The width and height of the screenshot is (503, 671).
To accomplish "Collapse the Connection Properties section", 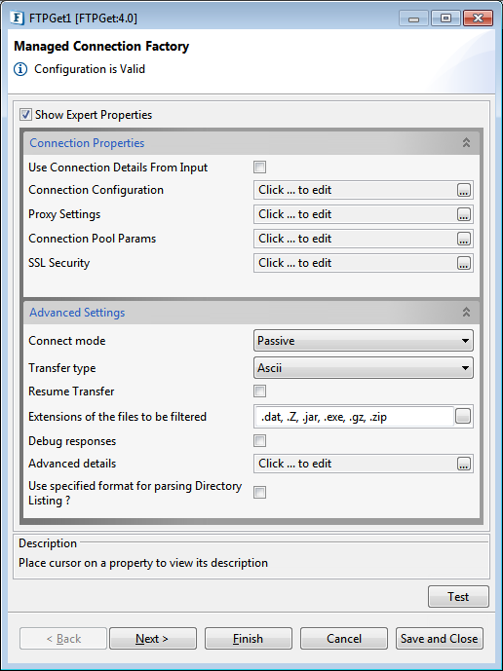I will coord(466,143).
